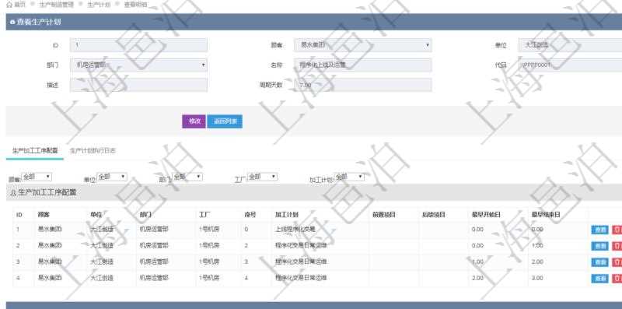Image resolution: width=622 pixels, height=309 pixels.
Task: Click the icon beside 生产加工工序配置 section title
Action: pos(13,193)
